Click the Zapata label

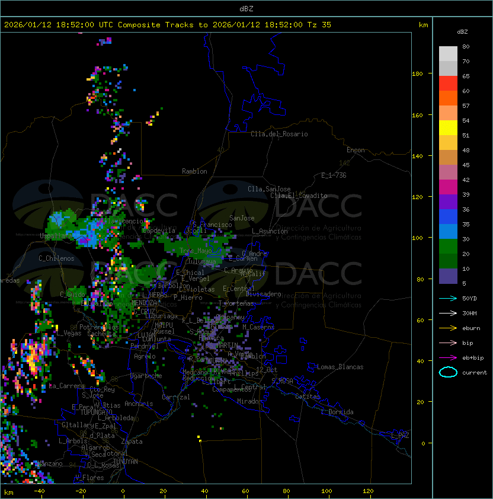pyautogui.click(x=132, y=442)
